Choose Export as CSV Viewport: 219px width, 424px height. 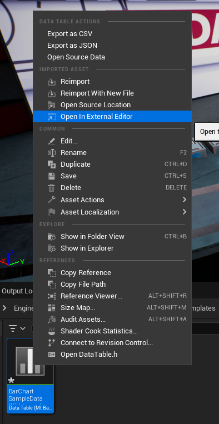(x=112, y=34)
